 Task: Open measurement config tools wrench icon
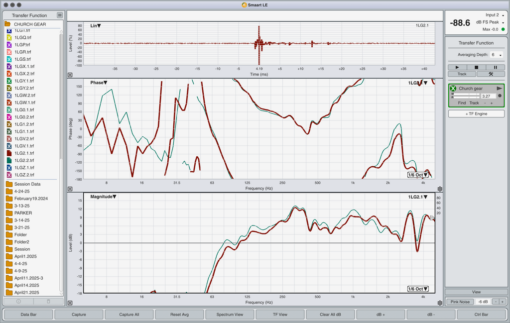click(491, 74)
